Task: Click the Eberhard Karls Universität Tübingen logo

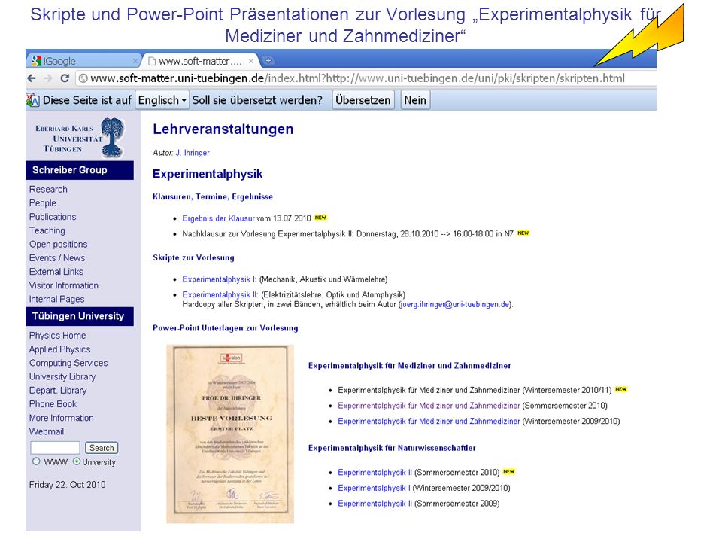Action: pos(79,137)
